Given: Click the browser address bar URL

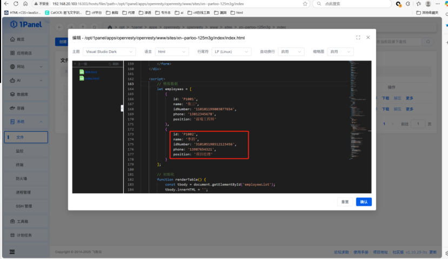Looking at the screenshot, I should tap(148, 4).
